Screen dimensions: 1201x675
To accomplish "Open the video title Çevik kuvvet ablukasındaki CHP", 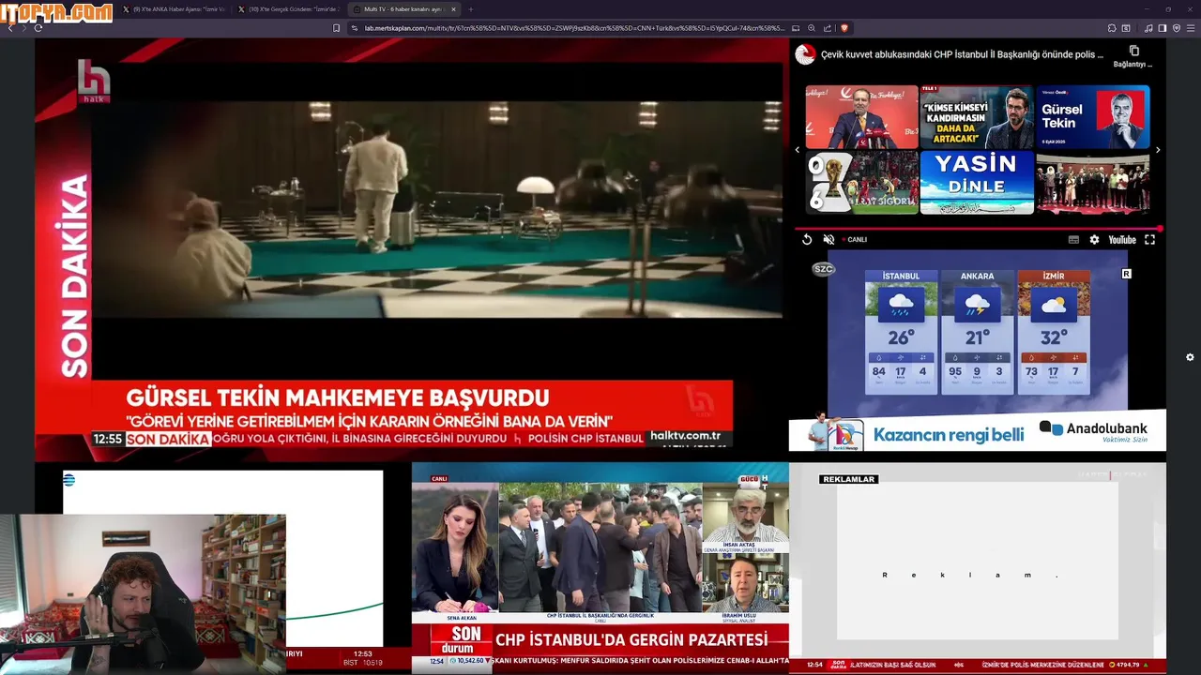I will pyautogui.click(x=963, y=54).
